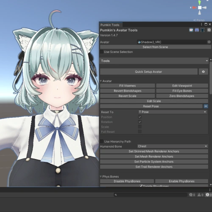This screenshot has width=212, height=212.
Task: Enable Use Scene Selection checkbox
Action: point(102,52)
